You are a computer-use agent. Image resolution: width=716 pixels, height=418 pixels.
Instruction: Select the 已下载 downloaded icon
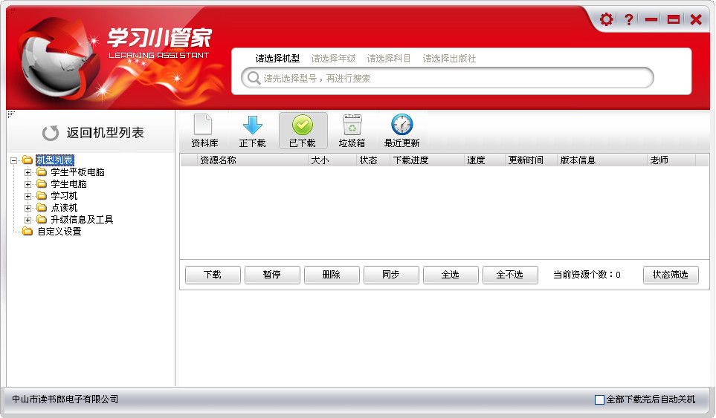pos(303,125)
